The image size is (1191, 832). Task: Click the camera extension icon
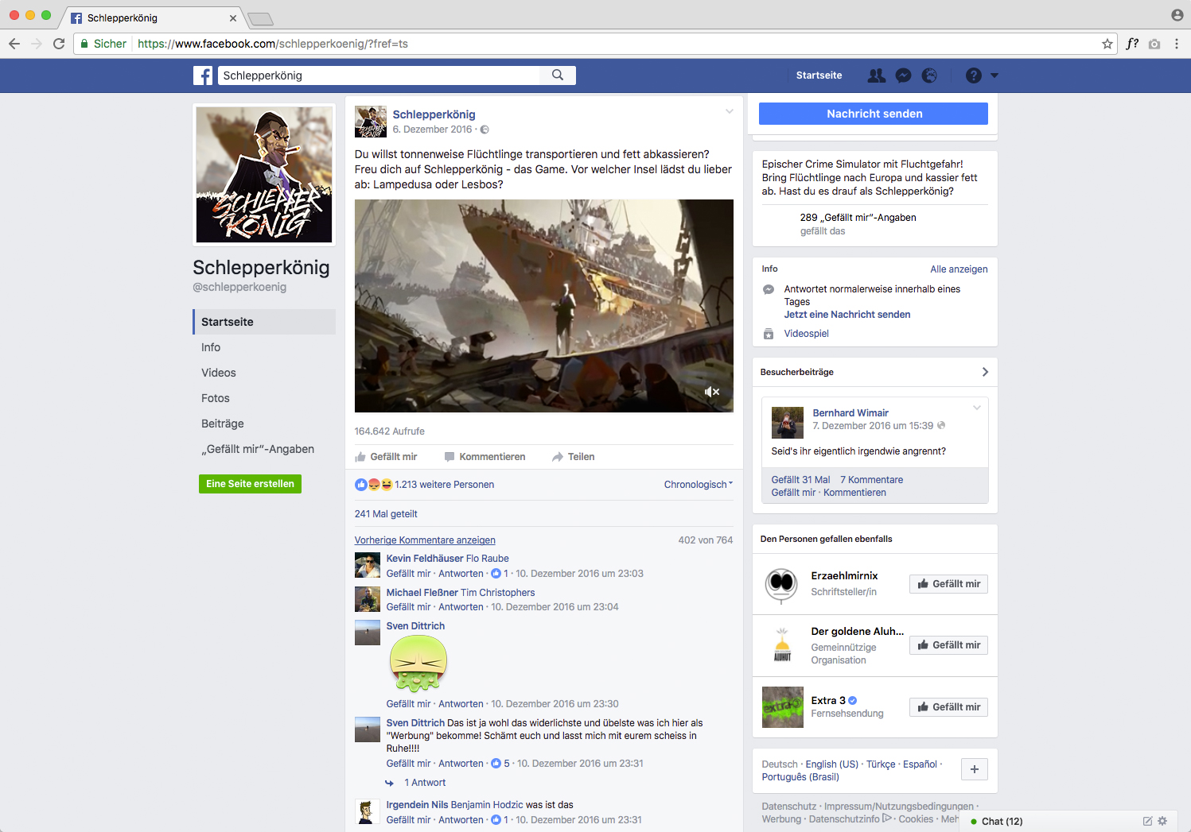coord(1154,44)
